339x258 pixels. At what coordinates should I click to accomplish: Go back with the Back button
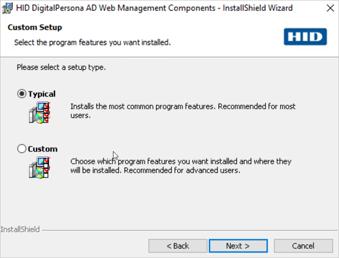point(178,246)
